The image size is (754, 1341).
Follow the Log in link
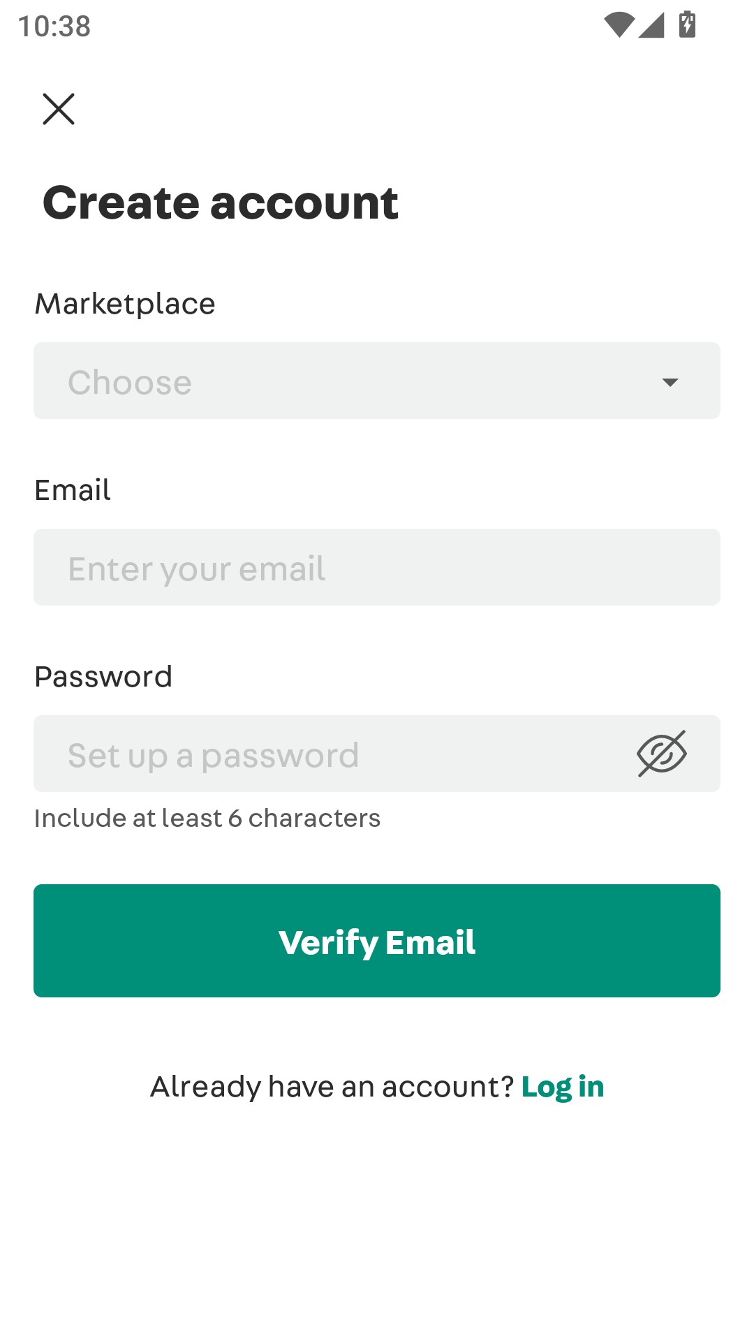tap(563, 1087)
